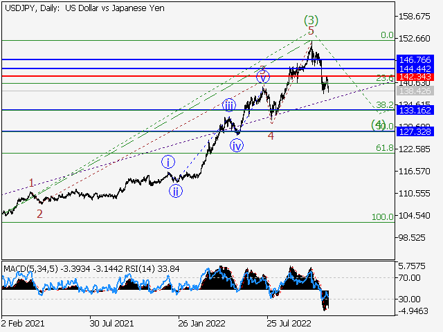Click the date label 2 Feb 2021
This screenshot has width=443, height=332.
click(x=23, y=323)
